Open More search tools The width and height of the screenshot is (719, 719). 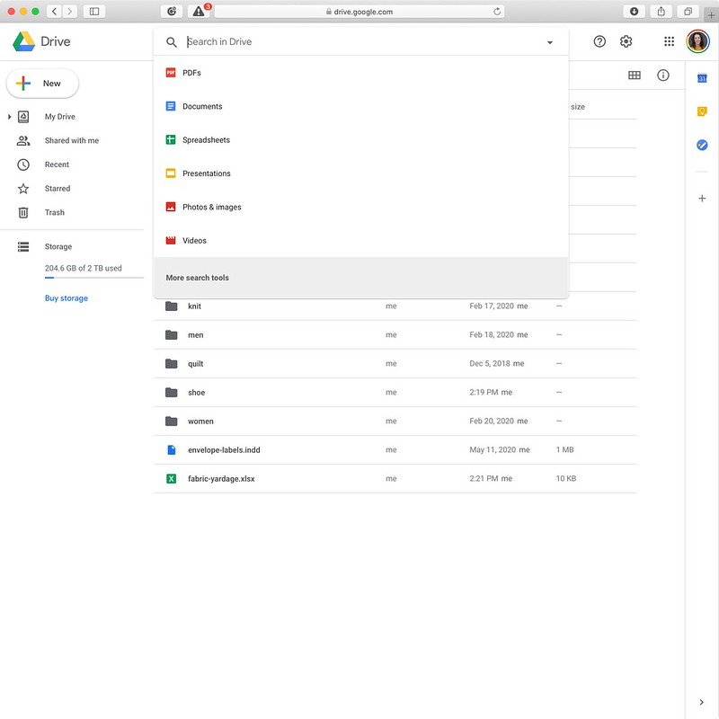point(198,278)
